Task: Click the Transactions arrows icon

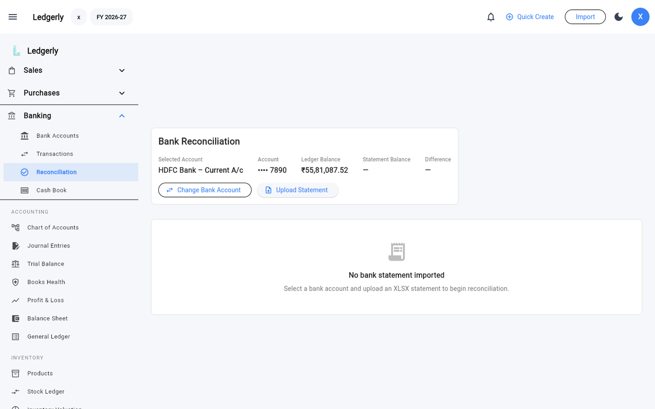Action: click(x=25, y=154)
